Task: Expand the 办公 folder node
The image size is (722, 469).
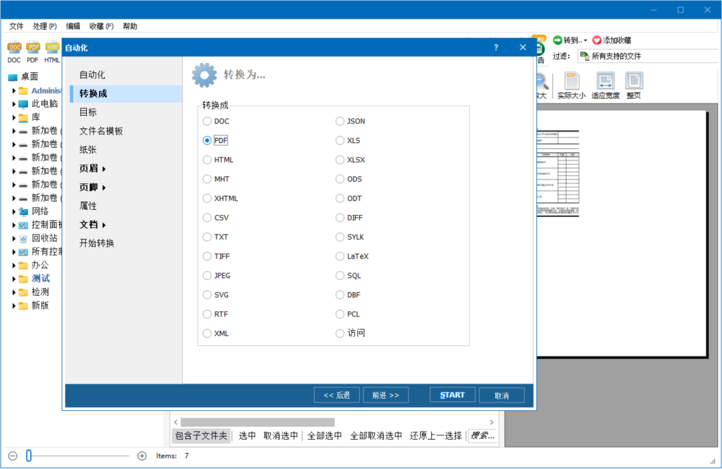Action: pos(14,265)
